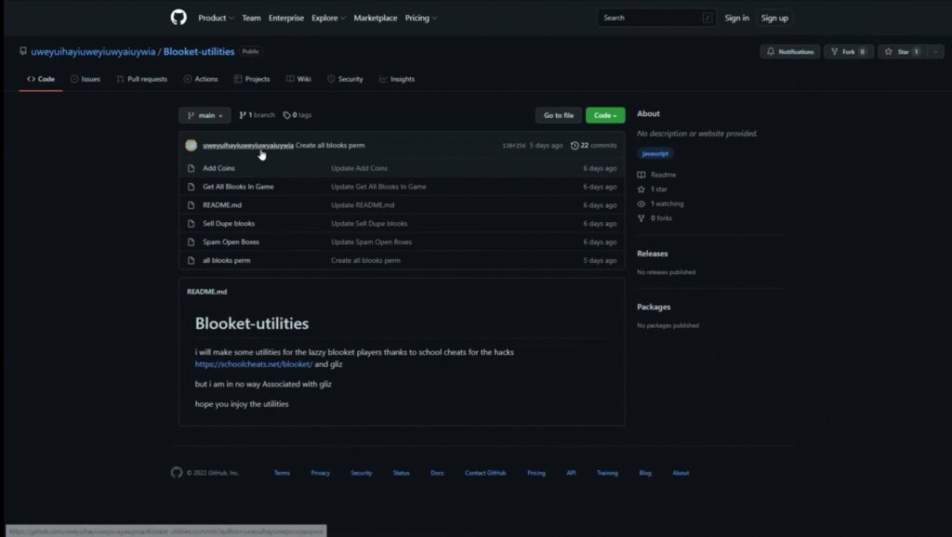The image size is (952, 537).
Task: Open the Readme link in About
Action: pyautogui.click(x=656, y=175)
